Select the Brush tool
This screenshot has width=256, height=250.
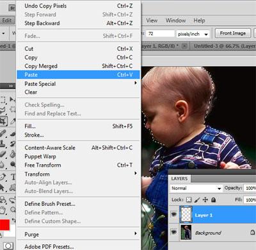(12, 134)
